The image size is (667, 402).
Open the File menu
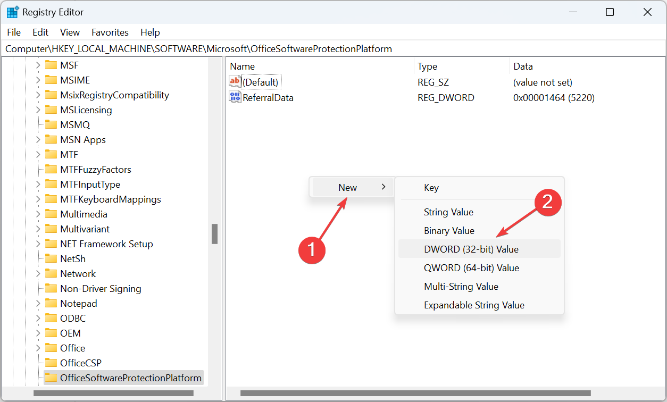click(x=14, y=32)
